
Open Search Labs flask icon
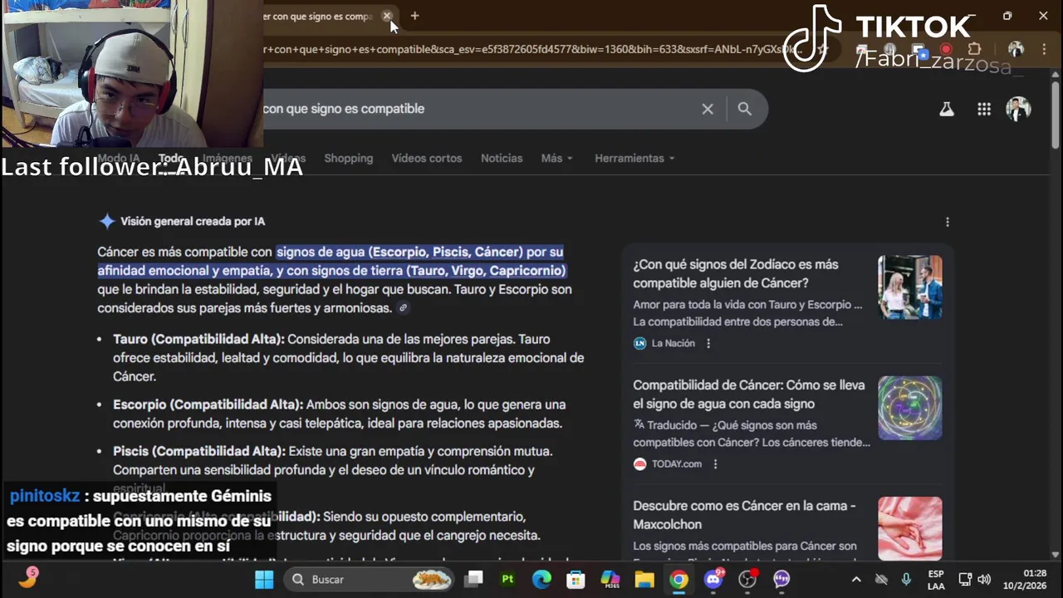[x=947, y=109]
